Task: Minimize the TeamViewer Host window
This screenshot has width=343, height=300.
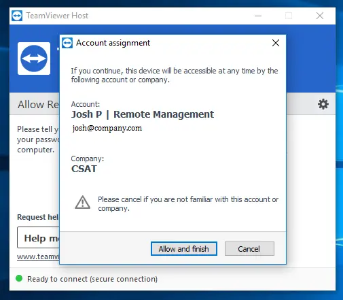Action: pyautogui.click(x=258, y=16)
